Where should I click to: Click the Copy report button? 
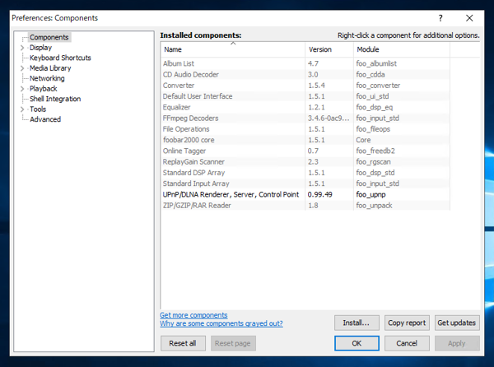[407, 323]
